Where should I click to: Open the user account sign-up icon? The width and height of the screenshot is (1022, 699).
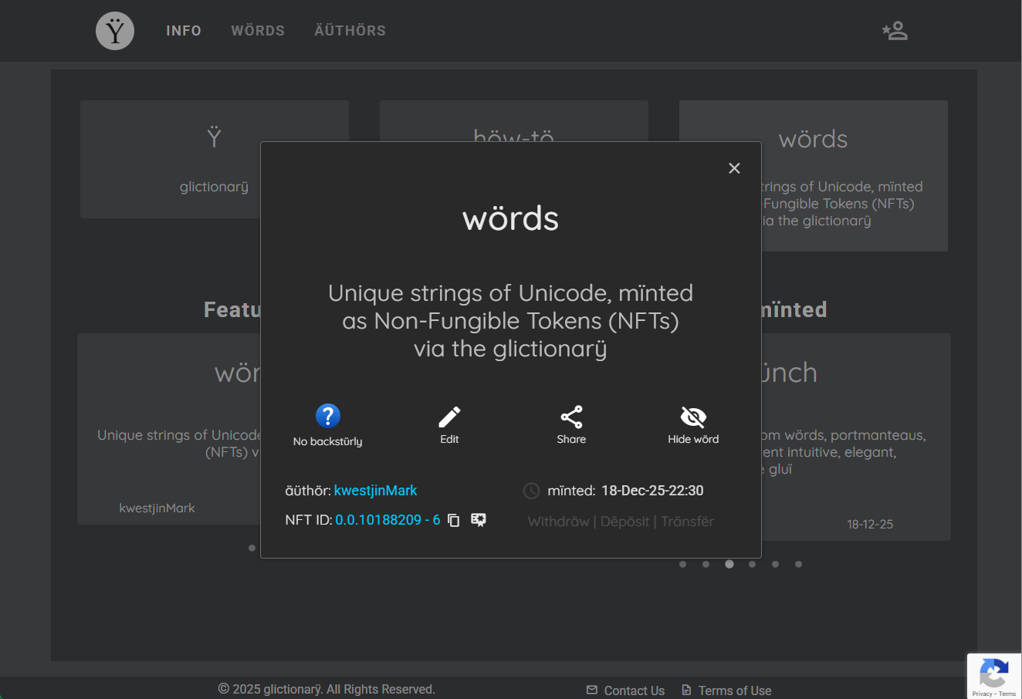(895, 31)
